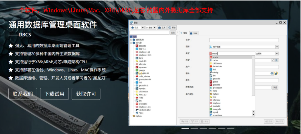Select the kingbase_ora connection icon
The width and height of the screenshot is (301, 134).
tap(137, 107)
